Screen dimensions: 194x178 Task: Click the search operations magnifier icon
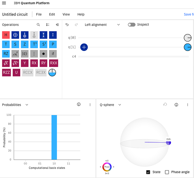tap(38, 25)
